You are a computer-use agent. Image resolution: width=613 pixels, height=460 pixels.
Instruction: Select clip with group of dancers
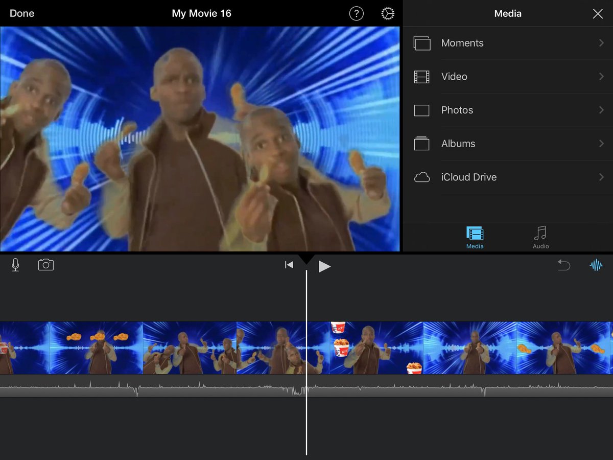tap(190, 348)
